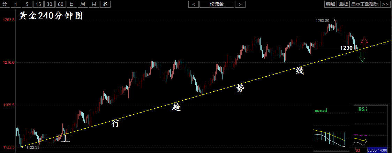Switch to the weekly 周 chart
The width and height of the screenshot is (392, 153).
83,4
